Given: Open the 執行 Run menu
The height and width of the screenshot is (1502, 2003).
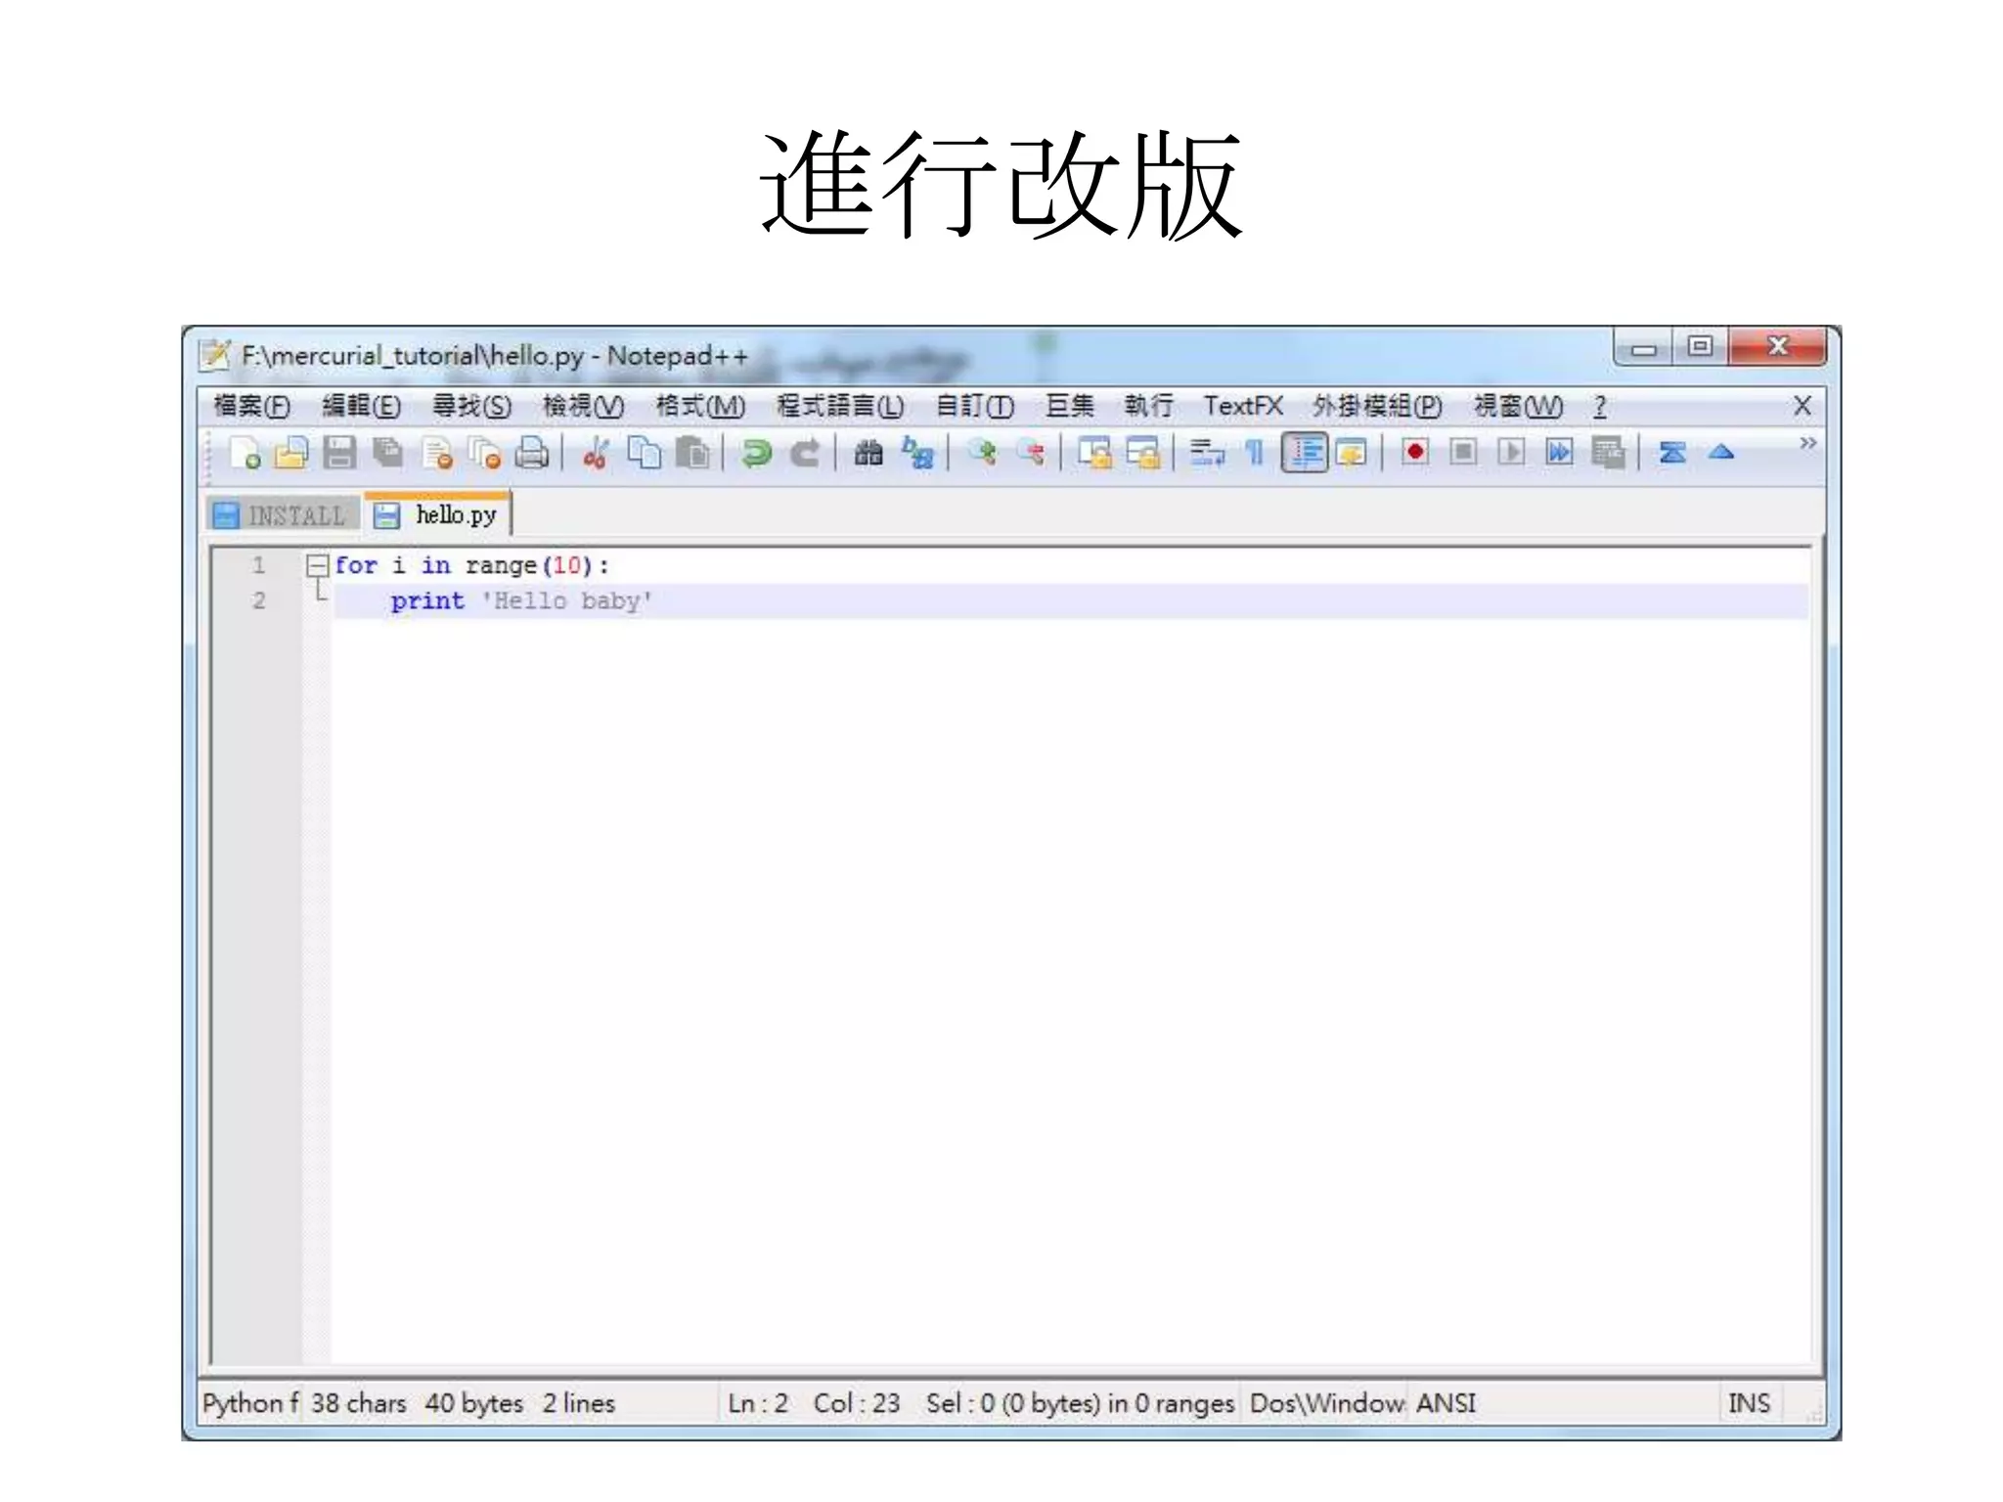Looking at the screenshot, I should coord(1148,406).
